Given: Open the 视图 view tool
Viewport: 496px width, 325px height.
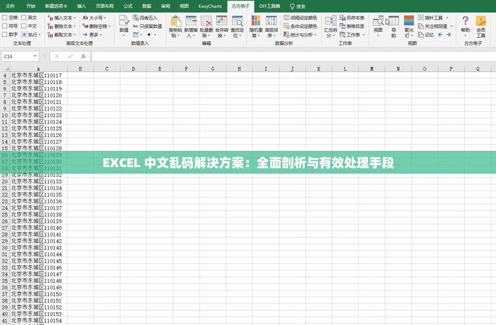Looking at the screenshot, I should pos(378,27).
